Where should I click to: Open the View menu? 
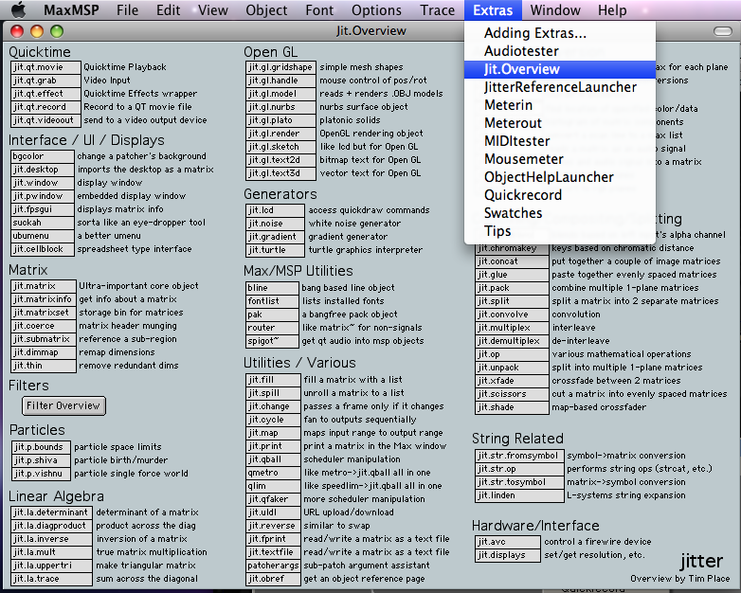point(213,9)
